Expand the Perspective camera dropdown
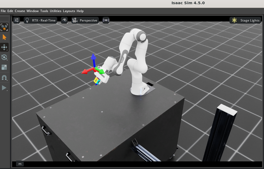Screen dimensions: 264x169 point(85,20)
